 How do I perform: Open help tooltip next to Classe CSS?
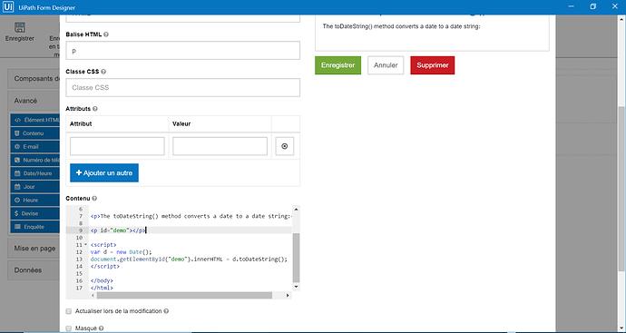point(103,72)
